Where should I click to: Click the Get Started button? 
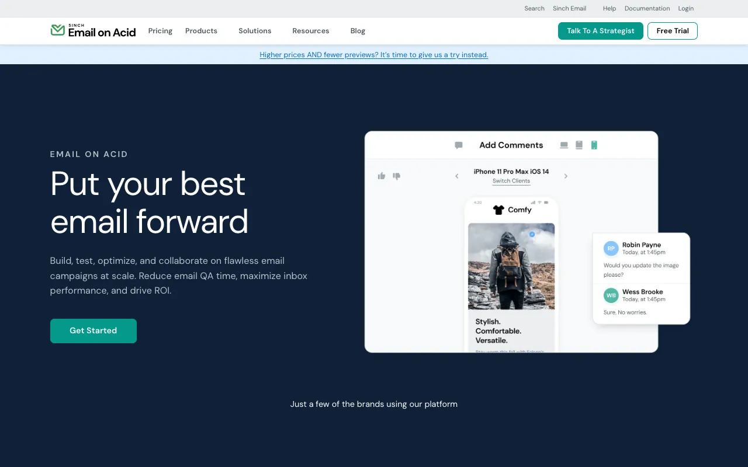93,330
